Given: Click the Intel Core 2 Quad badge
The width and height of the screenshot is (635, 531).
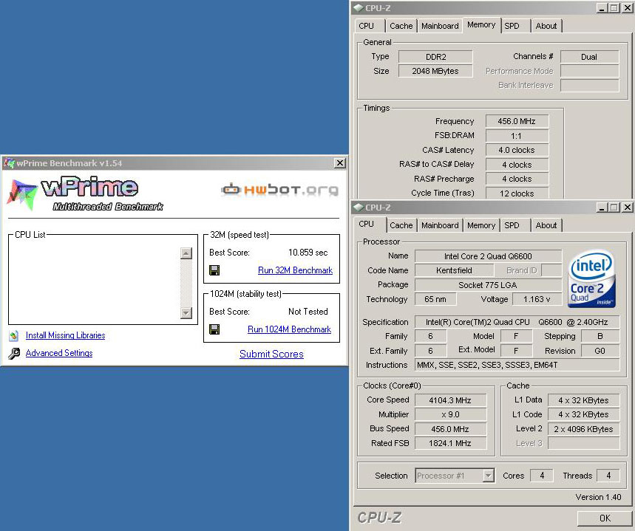Looking at the screenshot, I should [x=591, y=278].
